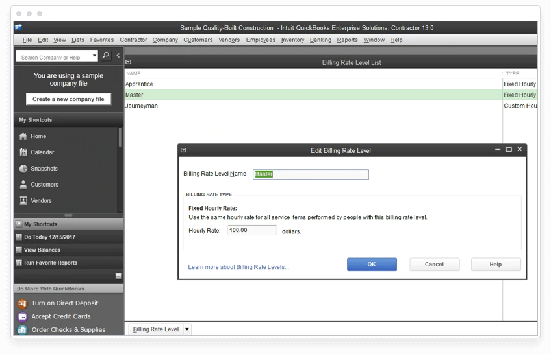Open the Contractor menu
551x354 pixels.
click(x=133, y=40)
